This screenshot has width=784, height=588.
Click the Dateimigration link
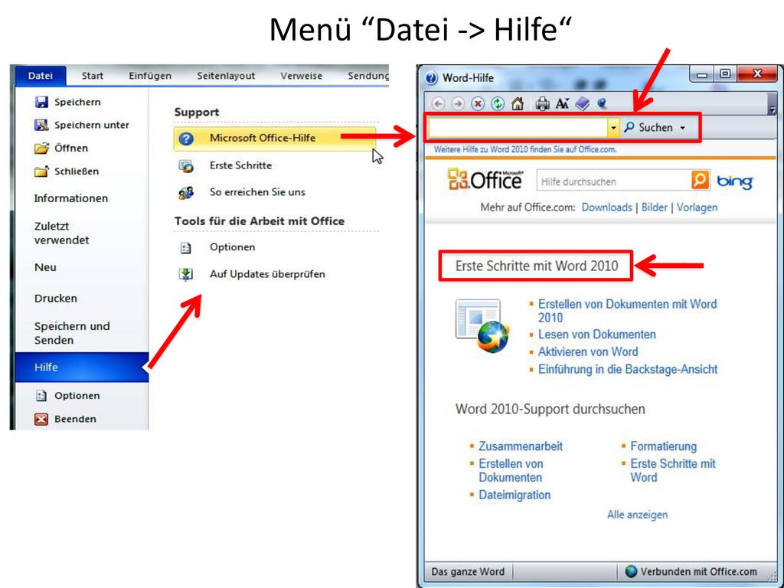(x=514, y=495)
